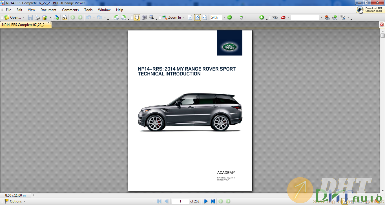Run the OCR tool
The image size is (385, 205).
coord(65,17)
